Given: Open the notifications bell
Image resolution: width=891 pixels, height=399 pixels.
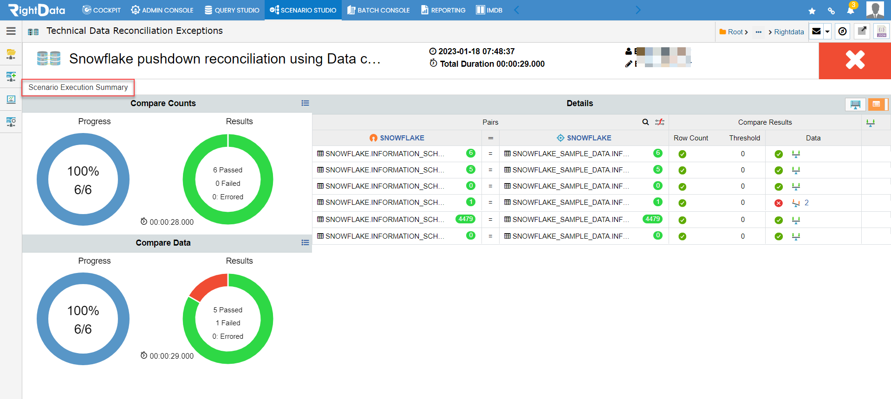Looking at the screenshot, I should [x=850, y=11].
